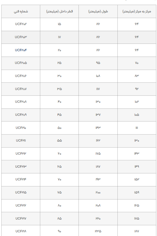157x236 pixels.
Task: Click the UCF216 part number
Action: [x=21, y=206]
